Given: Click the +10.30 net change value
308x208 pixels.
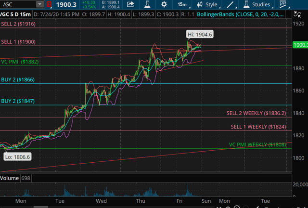Looking at the screenshot, I should click(89, 2).
